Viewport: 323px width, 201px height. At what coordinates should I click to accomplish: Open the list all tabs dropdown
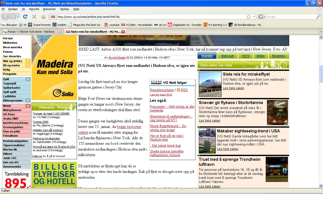tap(320, 32)
